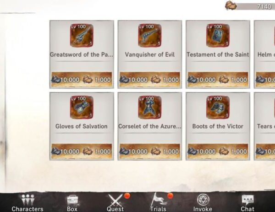The width and height of the screenshot is (275, 212).
Task: Buy Greatsword using its 10,000 price bar
Action: point(82,79)
